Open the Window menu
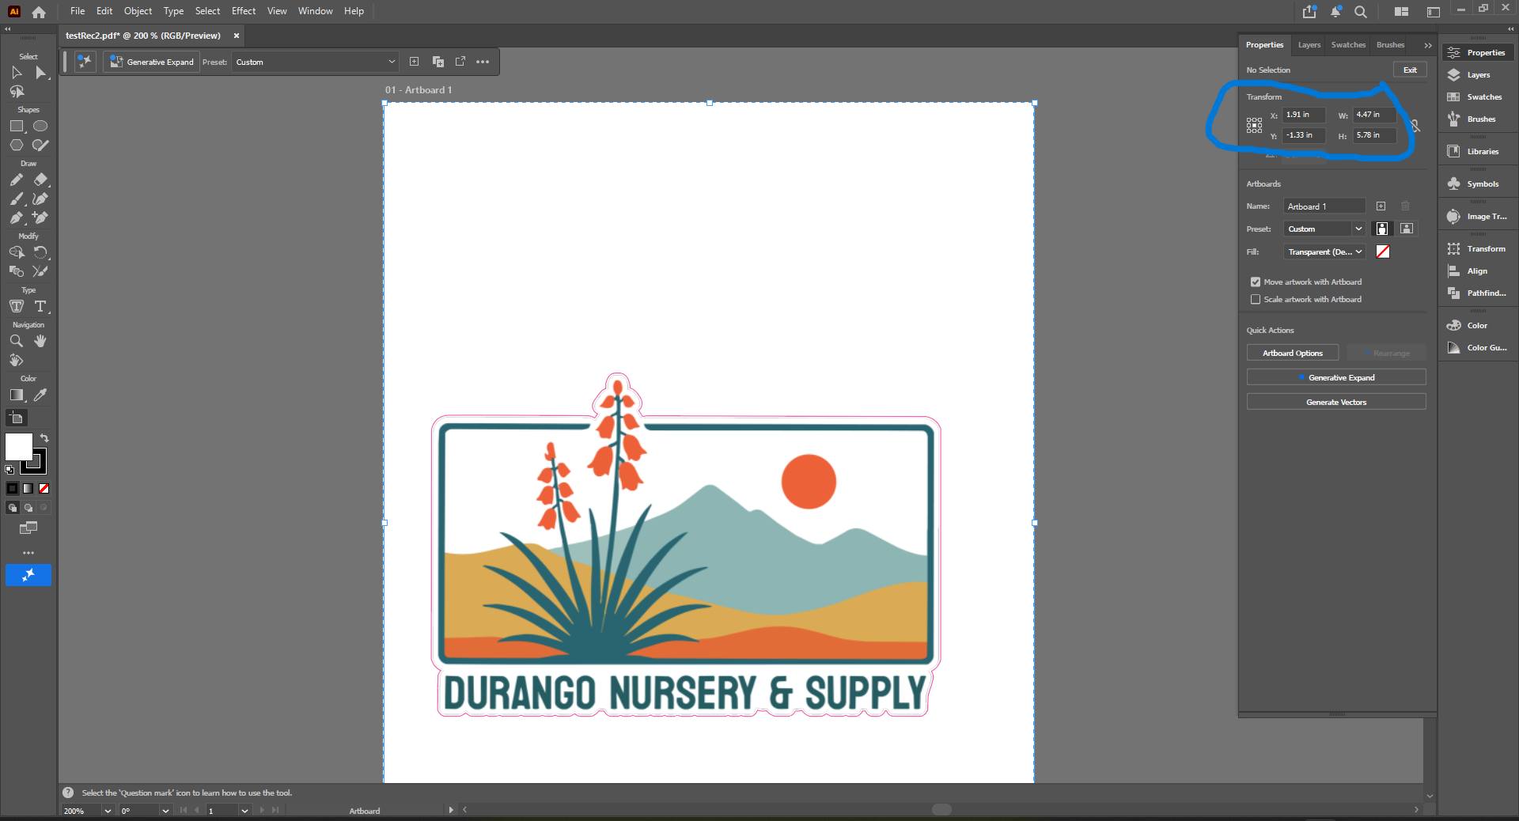The height and width of the screenshot is (821, 1519). point(315,11)
